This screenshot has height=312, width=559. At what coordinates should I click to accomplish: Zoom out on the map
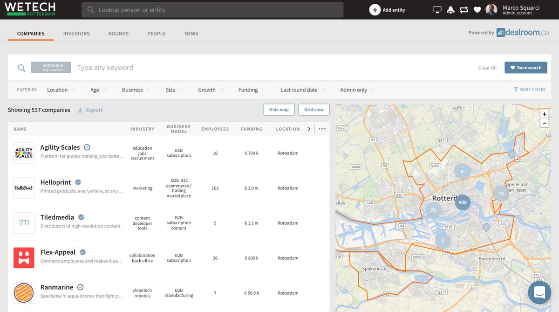tap(544, 123)
